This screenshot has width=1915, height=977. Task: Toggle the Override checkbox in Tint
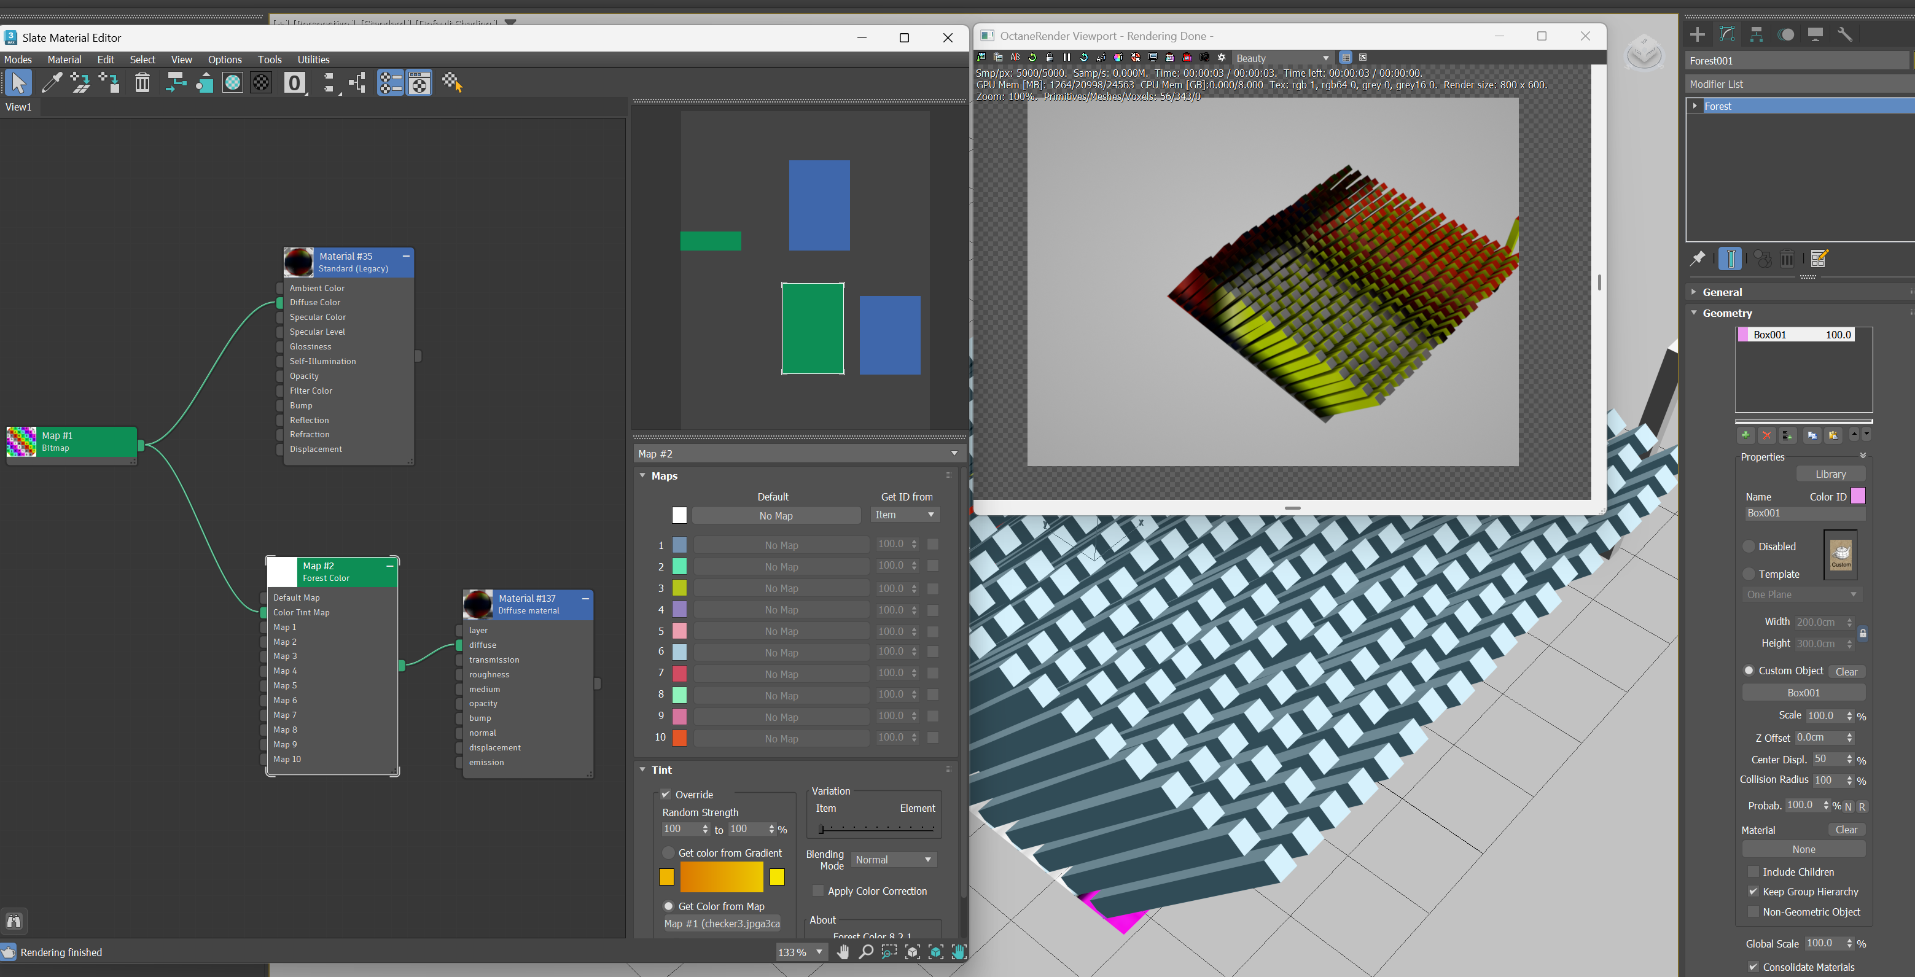click(666, 794)
